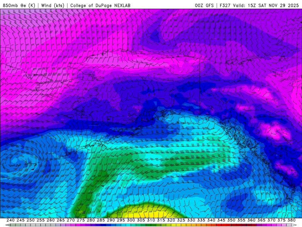Select the "Wind (kts)" header label
Viewport: 302px width, 227px height.
(x=52, y=5)
